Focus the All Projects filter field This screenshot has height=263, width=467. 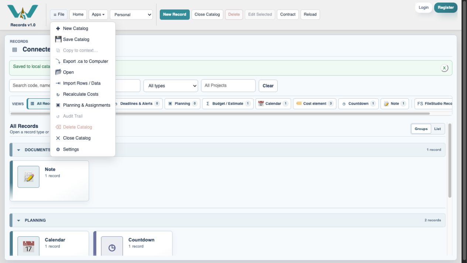228,86
